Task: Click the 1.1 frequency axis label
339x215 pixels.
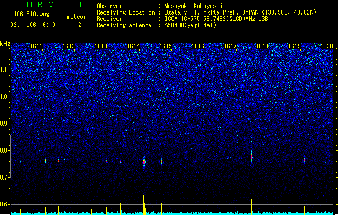Action: 4,70
